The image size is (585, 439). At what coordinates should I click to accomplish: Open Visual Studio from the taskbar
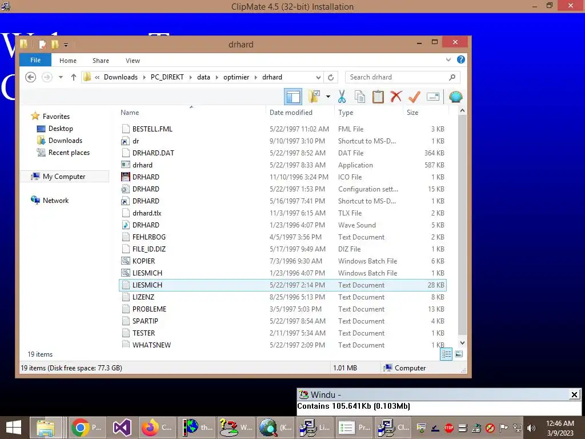(122, 428)
